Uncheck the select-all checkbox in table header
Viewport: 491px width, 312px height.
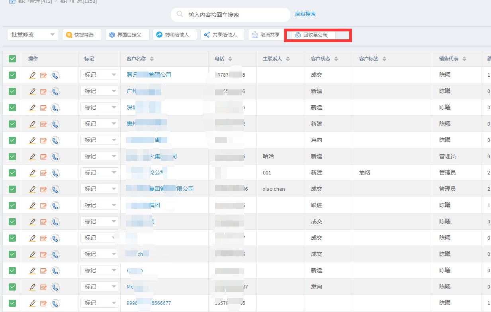pyautogui.click(x=12, y=59)
